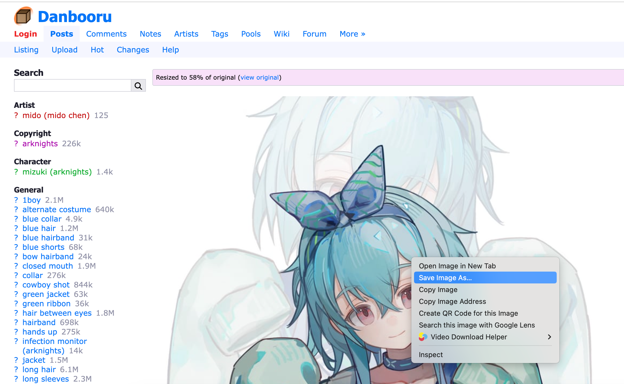The width and height of the screenshot is (624, 384).
Task: Click the Login link
Action: tap(26, 34)
